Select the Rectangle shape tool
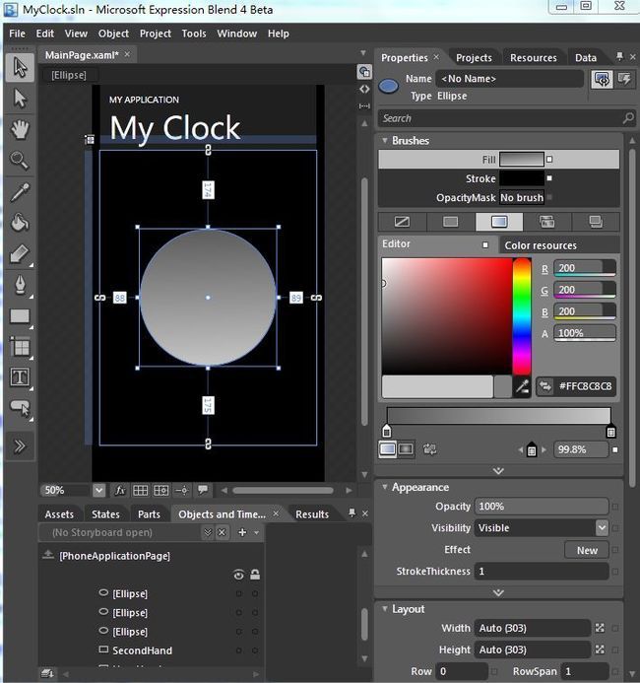 (x=20, y=316)
